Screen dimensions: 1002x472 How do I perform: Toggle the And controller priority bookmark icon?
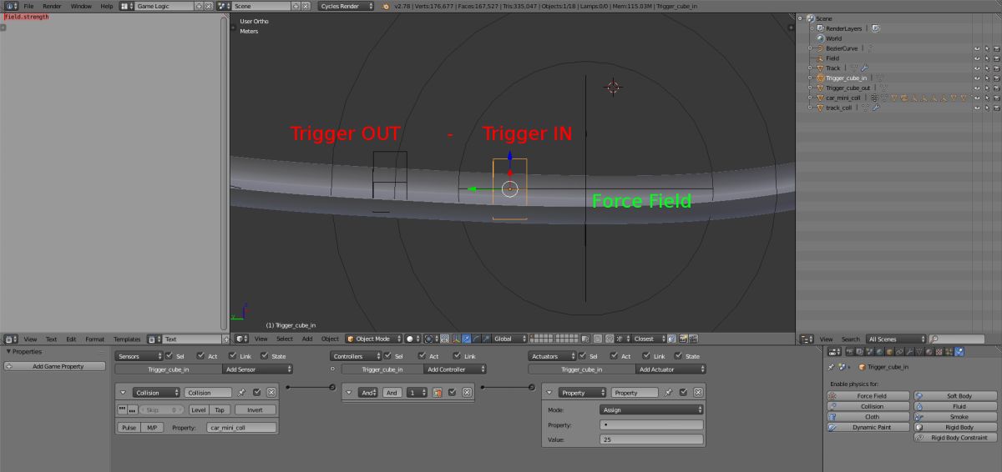[x=438, y=392]
